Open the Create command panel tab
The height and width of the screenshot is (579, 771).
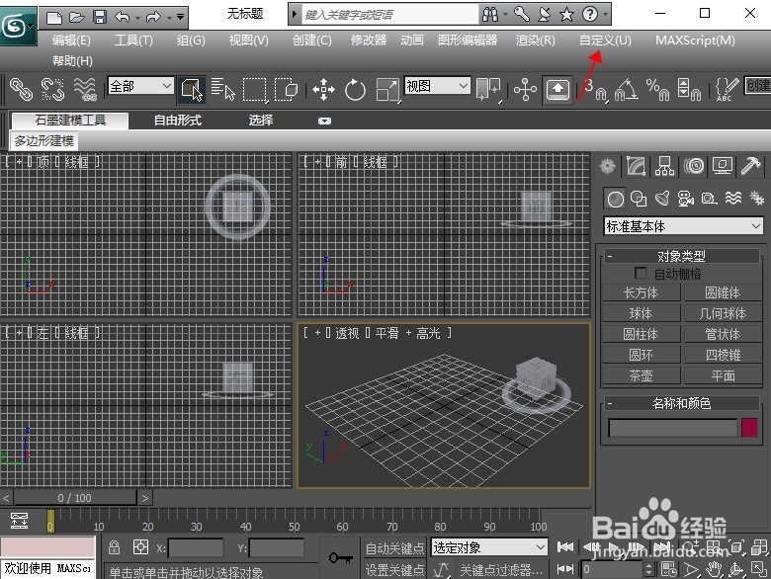tap(607, 166)
